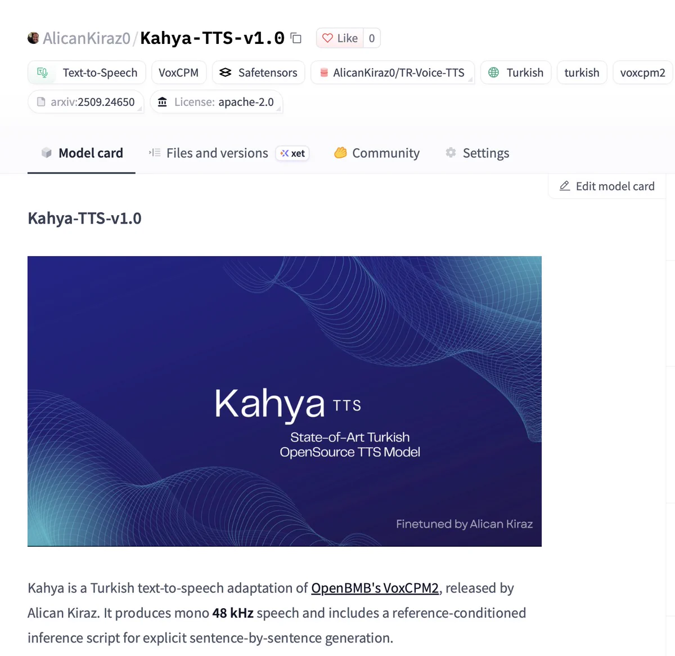
Task: Click the heart Like button
Action: [x=340, y=38]
